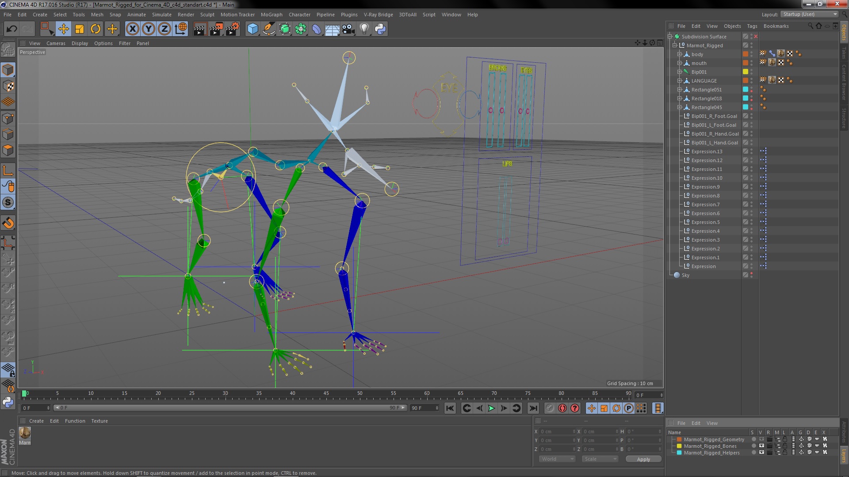Click the Apply button
This screenshot has width=849, height=477.
click(x=643, y=459)
